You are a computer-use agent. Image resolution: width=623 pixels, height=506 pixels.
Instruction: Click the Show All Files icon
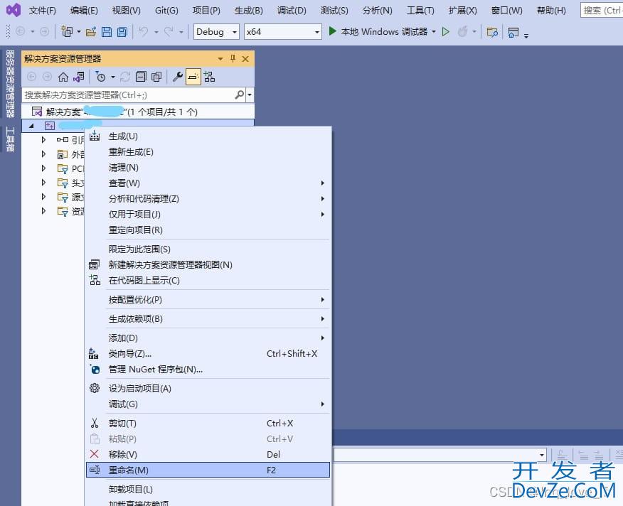156,77
